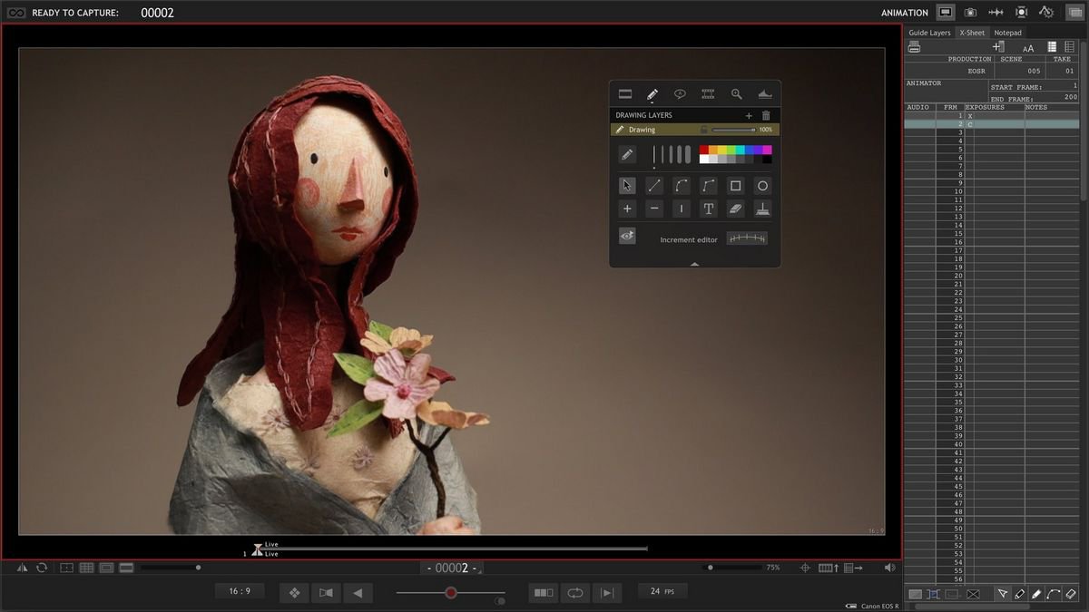Open the speech bubble notes tab
The height and width of the screenshot is (612, 1089).
point(680,93)
